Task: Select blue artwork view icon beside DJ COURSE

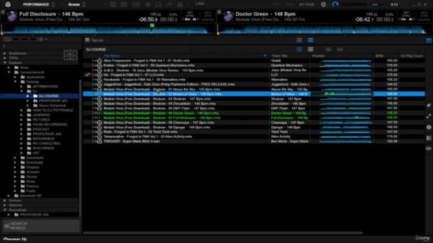Action: click(299, 49)
